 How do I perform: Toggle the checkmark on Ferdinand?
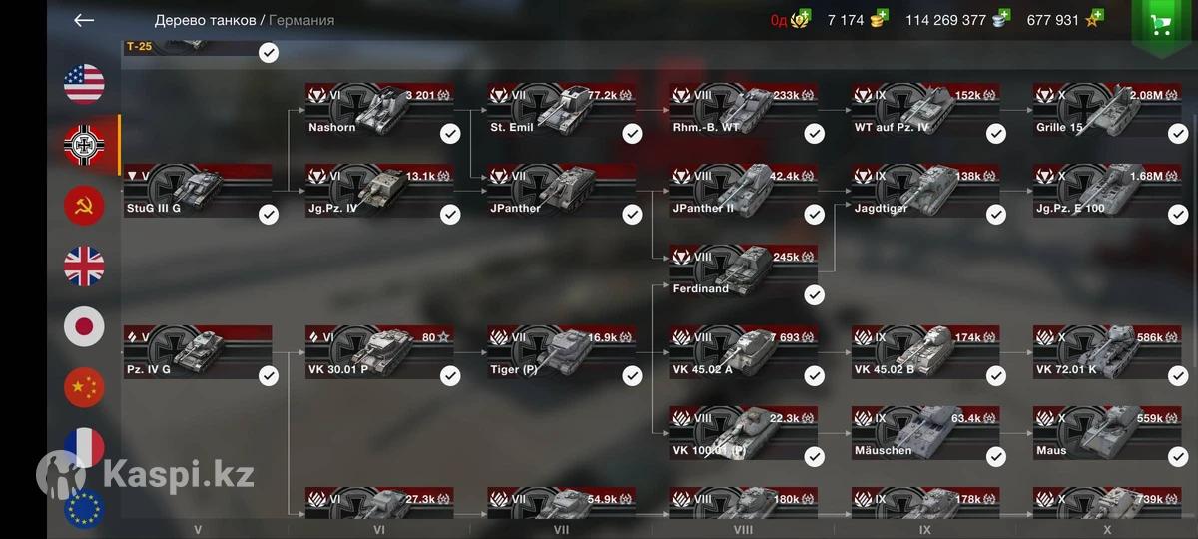point(815,294)
